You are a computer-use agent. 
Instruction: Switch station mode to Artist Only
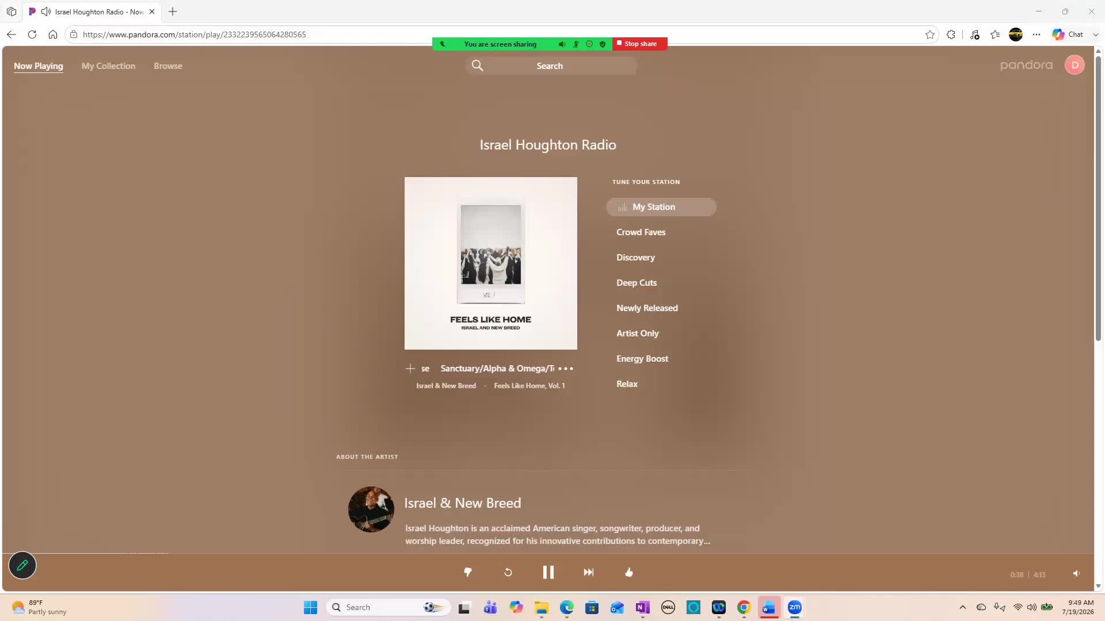point(637,333)
